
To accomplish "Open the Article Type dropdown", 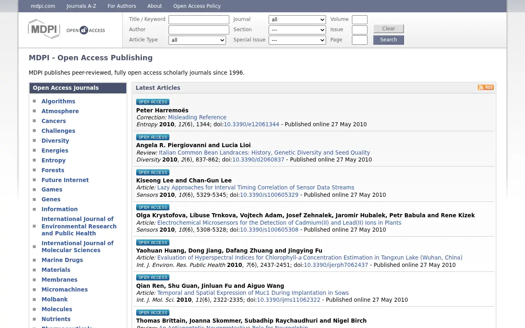I will coord(197,40).
